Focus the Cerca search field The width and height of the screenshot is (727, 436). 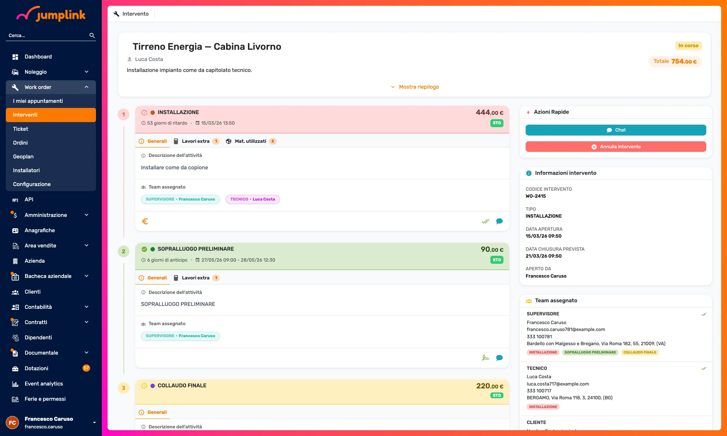click(x=47, y=36)
